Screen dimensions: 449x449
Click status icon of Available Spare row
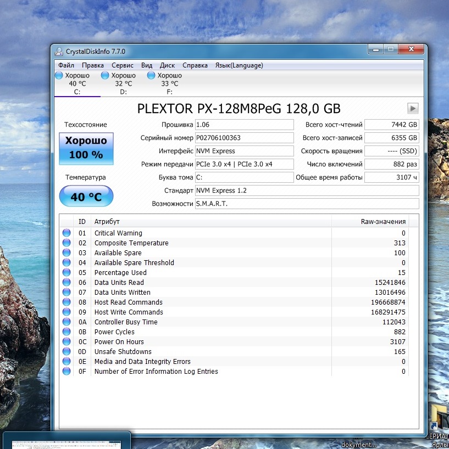pyautogui.click(x=66, y=252)
